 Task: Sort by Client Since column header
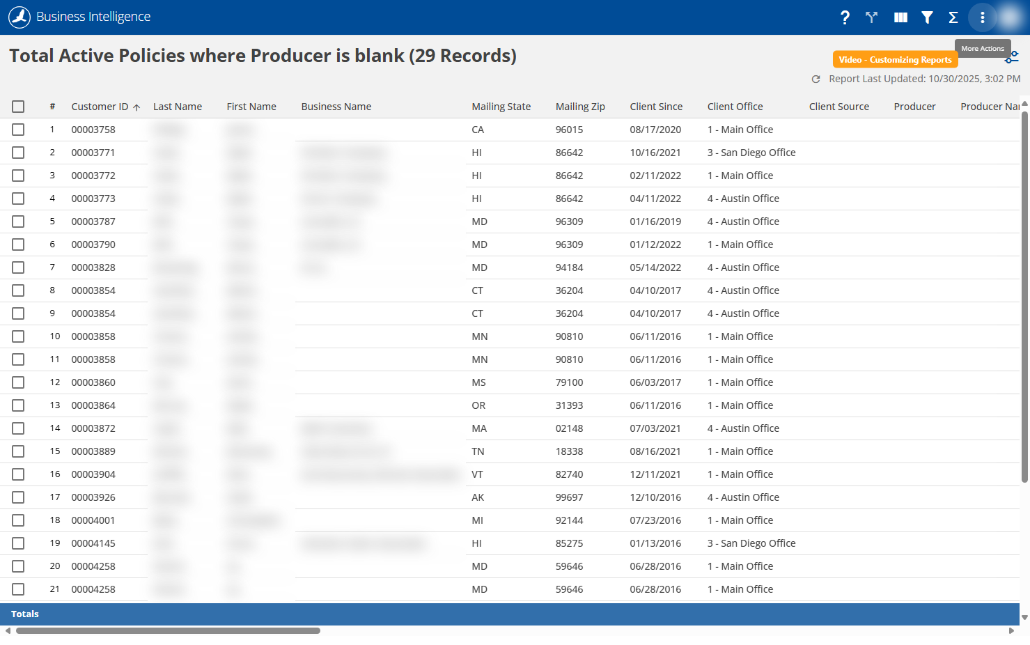tap(656, 107)
